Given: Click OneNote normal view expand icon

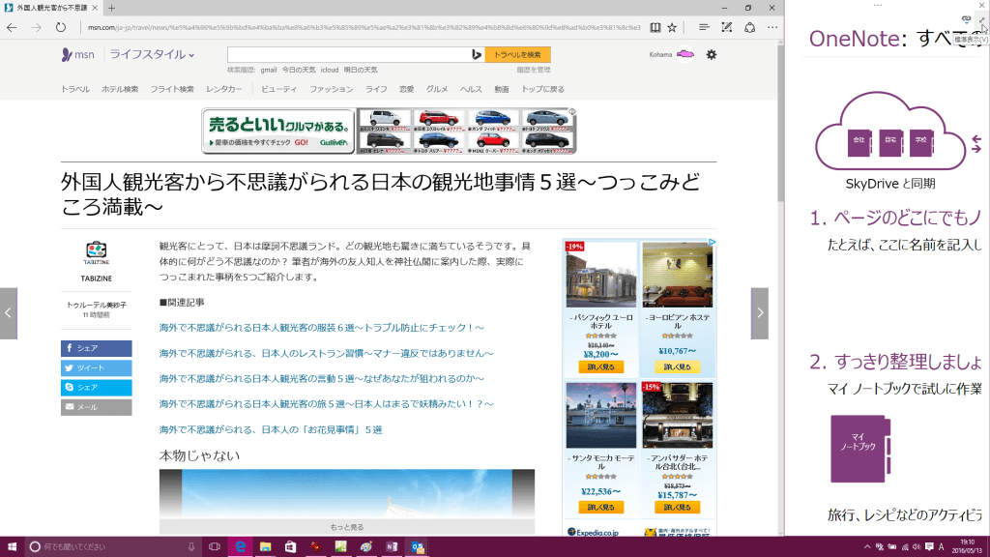Looking at the screenshot, I should tap(982, 20).
